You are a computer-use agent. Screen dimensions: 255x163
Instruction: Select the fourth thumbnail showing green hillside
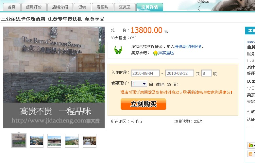pyautogui.click(x=72, y=140)
